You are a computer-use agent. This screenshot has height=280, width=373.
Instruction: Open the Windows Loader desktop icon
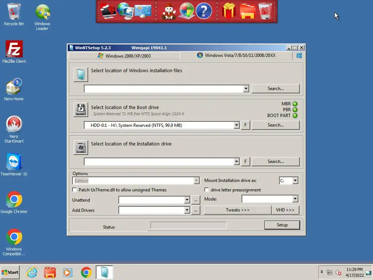coord(42,17)
